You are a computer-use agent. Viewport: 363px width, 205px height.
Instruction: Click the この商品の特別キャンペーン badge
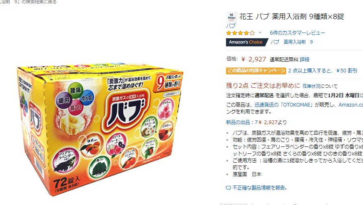pos(256,71)
